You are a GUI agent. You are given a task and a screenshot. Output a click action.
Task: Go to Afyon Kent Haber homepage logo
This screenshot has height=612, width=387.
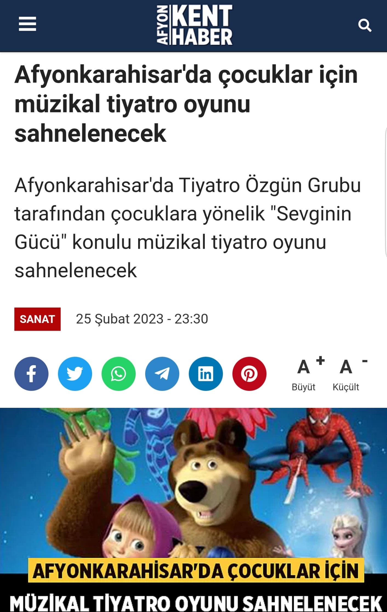click(x=194, y=25)
